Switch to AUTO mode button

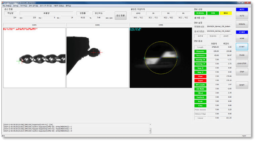click(x=242, y=16)
